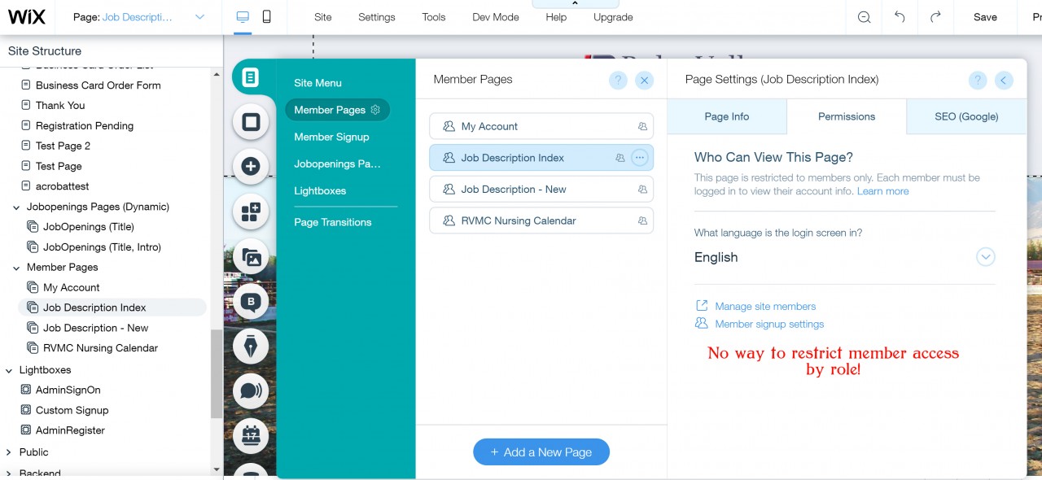Open the Add elements plus button

pyautogui.click(x=251, y=166)
